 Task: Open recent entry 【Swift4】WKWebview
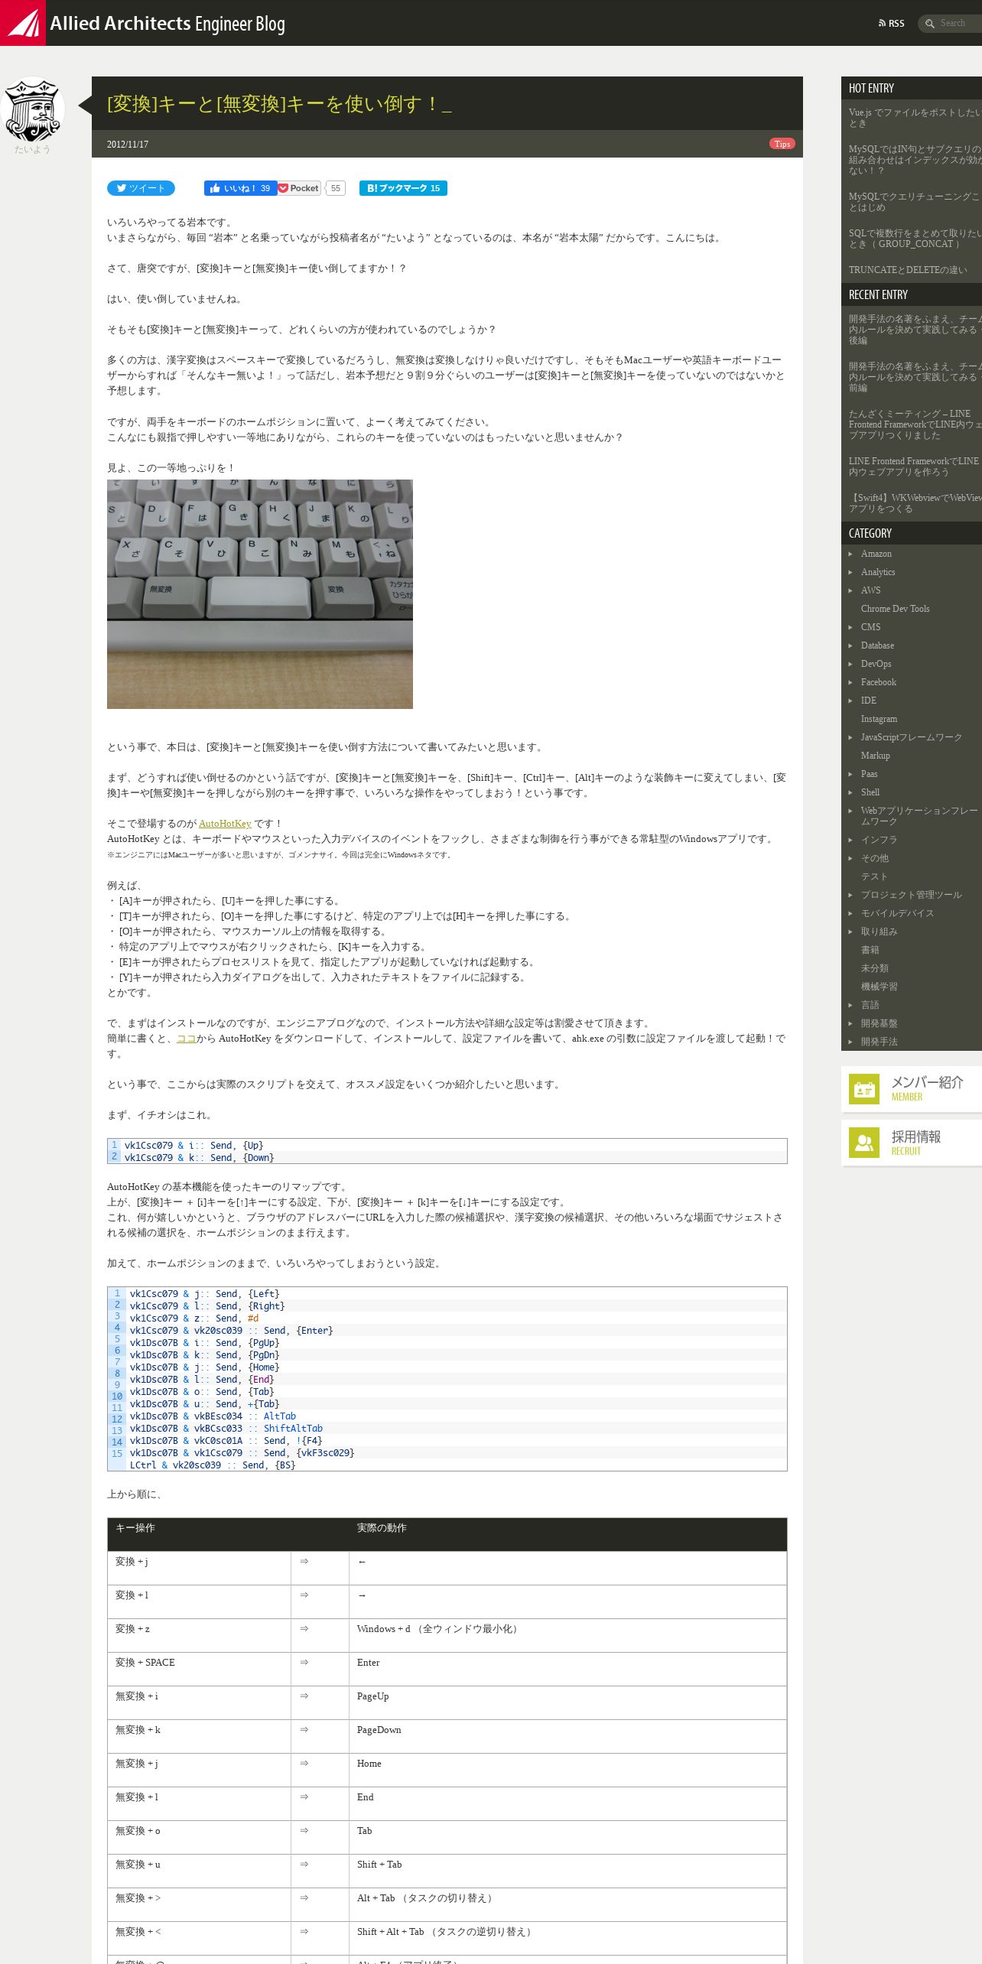[915, 503]
